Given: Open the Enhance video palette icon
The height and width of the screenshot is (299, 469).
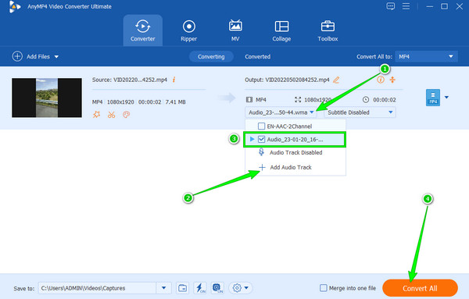Looking at the screenshot, I should [126, 115].
